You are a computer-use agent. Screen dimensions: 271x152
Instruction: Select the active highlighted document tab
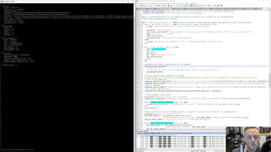click(166, 8)
